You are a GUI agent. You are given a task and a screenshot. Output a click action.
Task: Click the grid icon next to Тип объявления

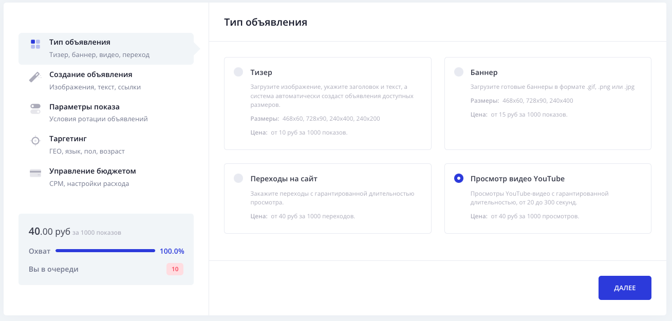tap(35, 44)
